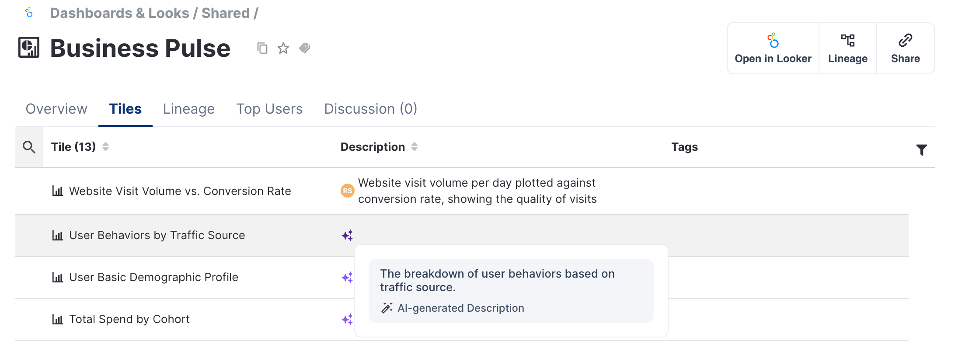The width and height of the screenshot is (955, 348).
Task: Click AI sparkle icon for Total Spend row
Action: coord(347,320)
